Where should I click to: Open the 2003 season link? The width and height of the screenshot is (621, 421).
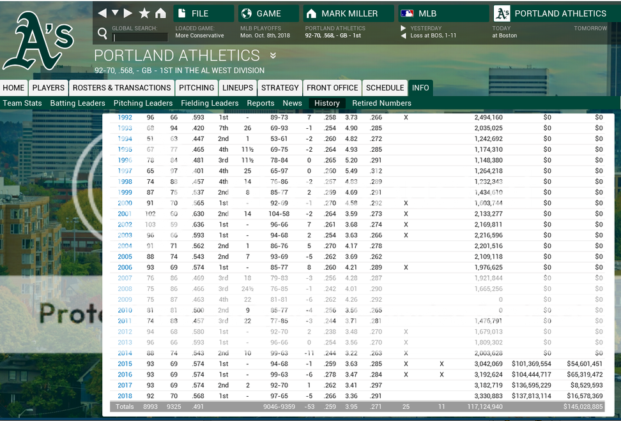coord(125,235)
